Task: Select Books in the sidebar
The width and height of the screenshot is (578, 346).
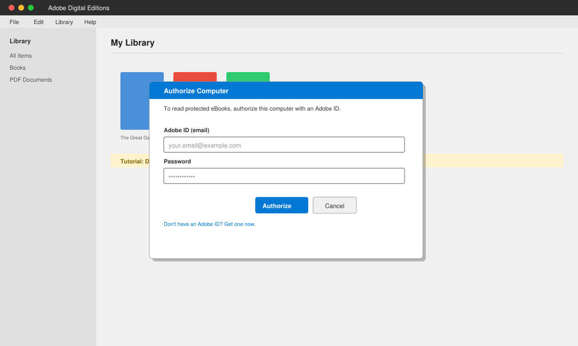Action: click(x=18, y=68)
